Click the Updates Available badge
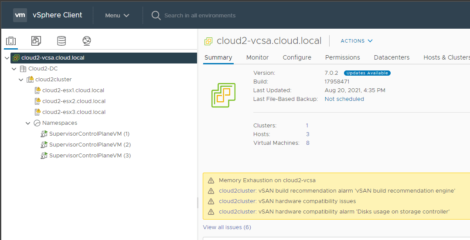 (x=367, y=73)
